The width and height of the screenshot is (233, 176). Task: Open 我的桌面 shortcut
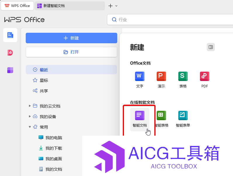coord(50,159)
